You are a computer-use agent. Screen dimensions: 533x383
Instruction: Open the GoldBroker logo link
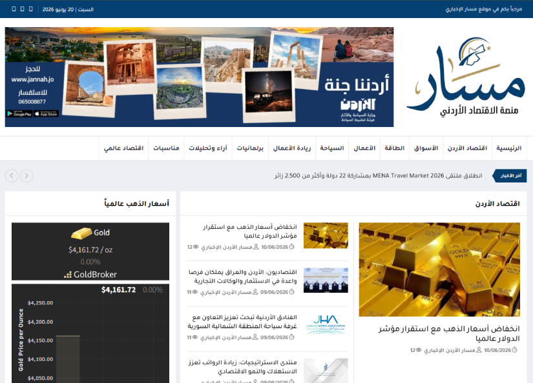pos(90,275)
